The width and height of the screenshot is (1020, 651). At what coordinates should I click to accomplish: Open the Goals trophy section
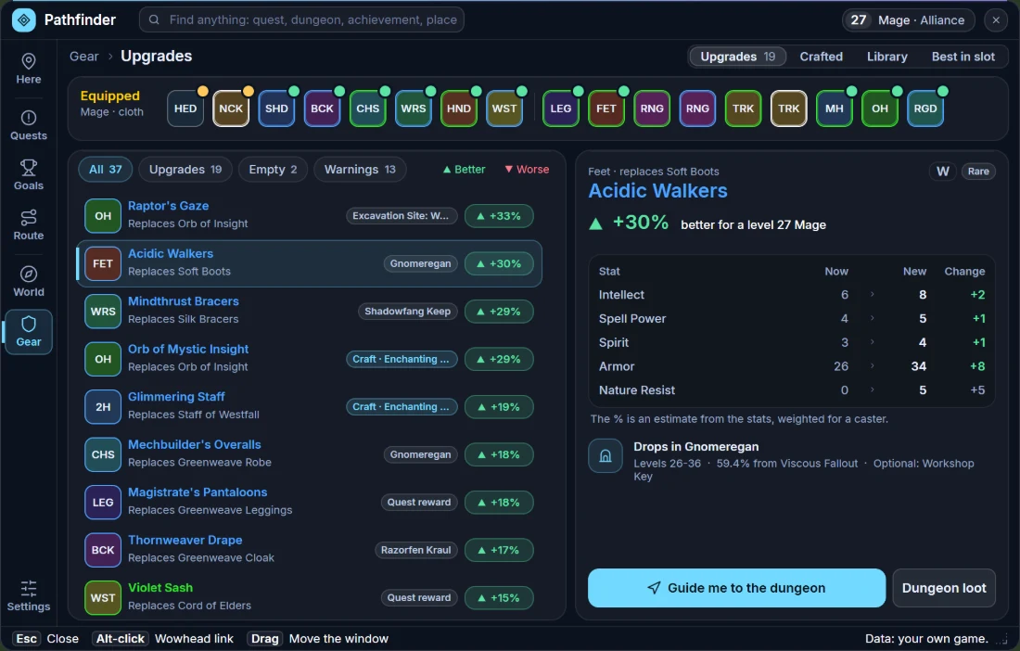[x=29, y=175]
